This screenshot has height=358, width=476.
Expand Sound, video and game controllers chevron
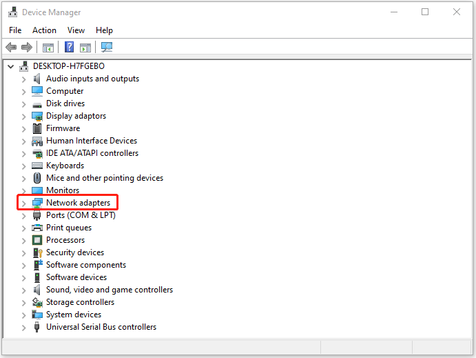click(x=23, y=290)
